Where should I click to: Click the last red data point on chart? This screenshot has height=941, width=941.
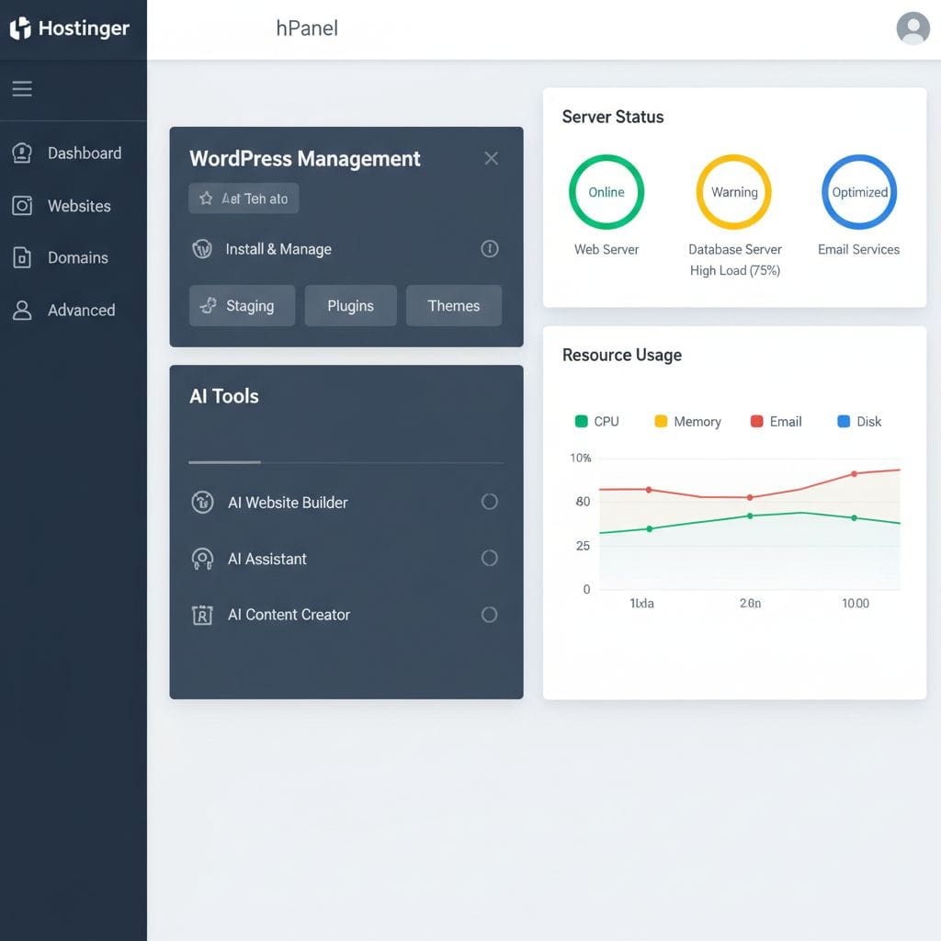(854, 474)
